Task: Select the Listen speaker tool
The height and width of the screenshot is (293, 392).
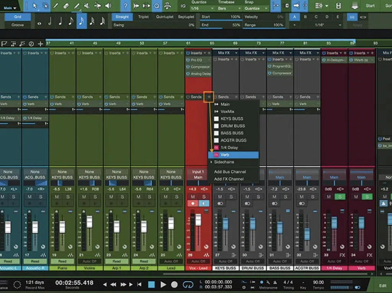Action: coord(108,6)
